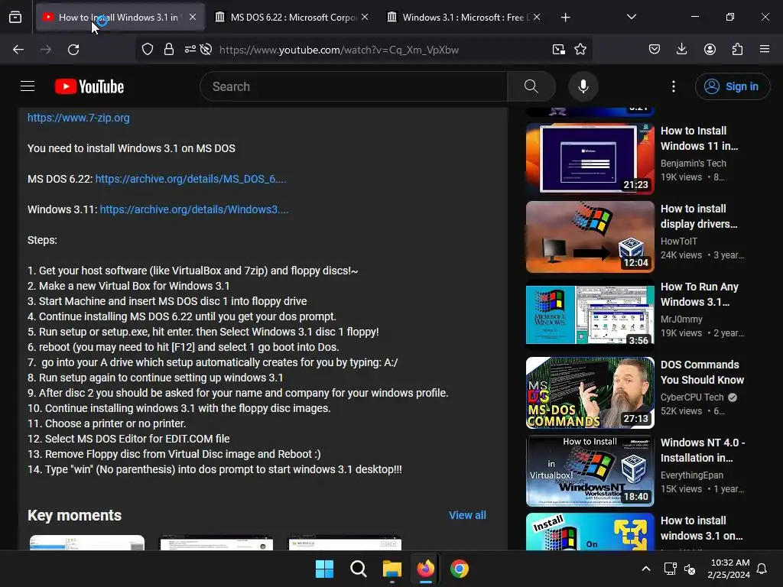Open the tracking protection shield
This screenshot has width=783, height=587.
click(x=148, y=50)
